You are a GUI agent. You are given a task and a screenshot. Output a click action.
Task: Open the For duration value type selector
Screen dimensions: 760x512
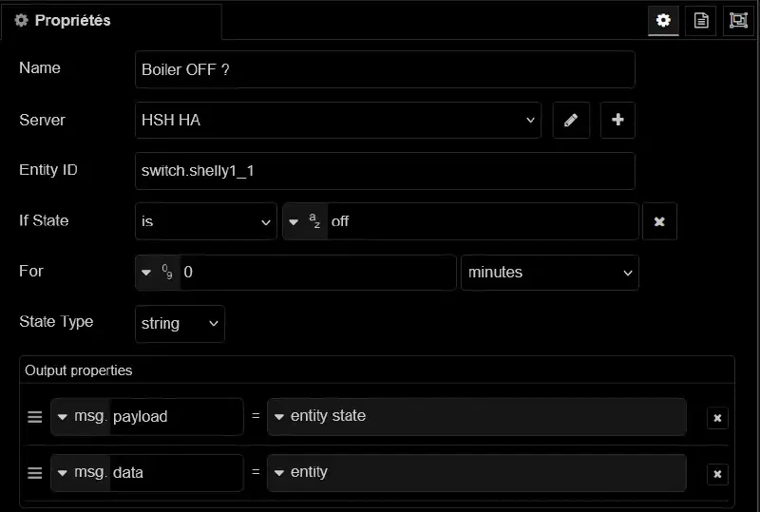(x=158, y=273)
